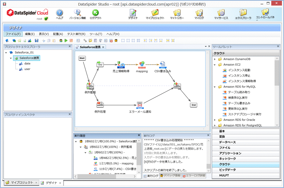Select the 例外処理 catch node
Screen dimensions: 284x188
point(100,105)
